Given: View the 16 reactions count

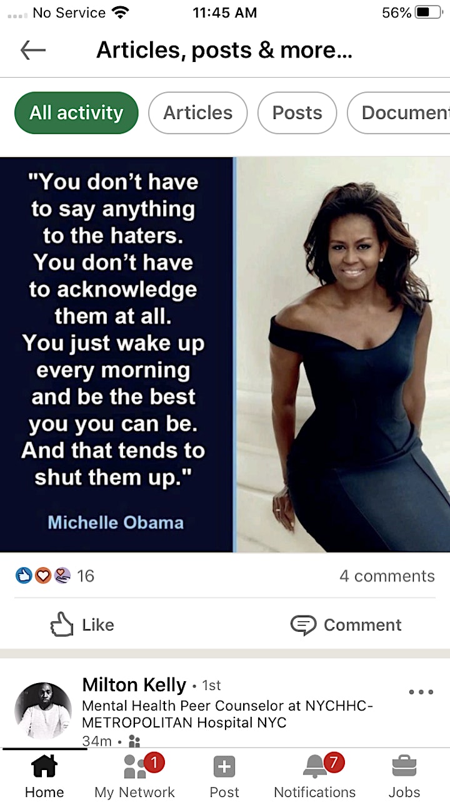Looking at the screenshot, I should [x=86, y=576].
